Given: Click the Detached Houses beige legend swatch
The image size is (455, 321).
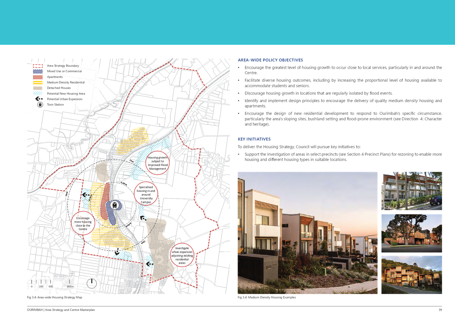Looking at the screenshot, I should click(x=38, y=88).
